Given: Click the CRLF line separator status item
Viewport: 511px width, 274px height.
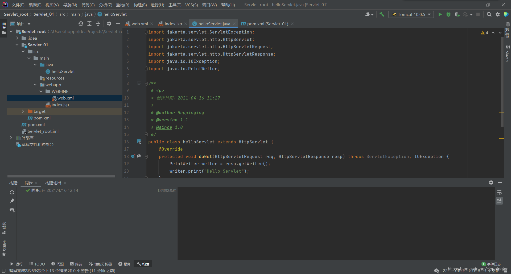Looking at the screenshot, I should pyautogui.click(x=460, y=271).
